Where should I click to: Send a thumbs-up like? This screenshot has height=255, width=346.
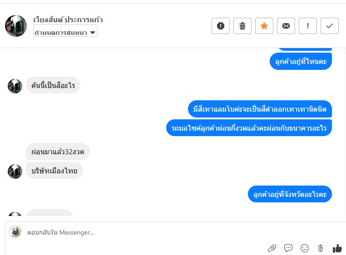point(337,248)
